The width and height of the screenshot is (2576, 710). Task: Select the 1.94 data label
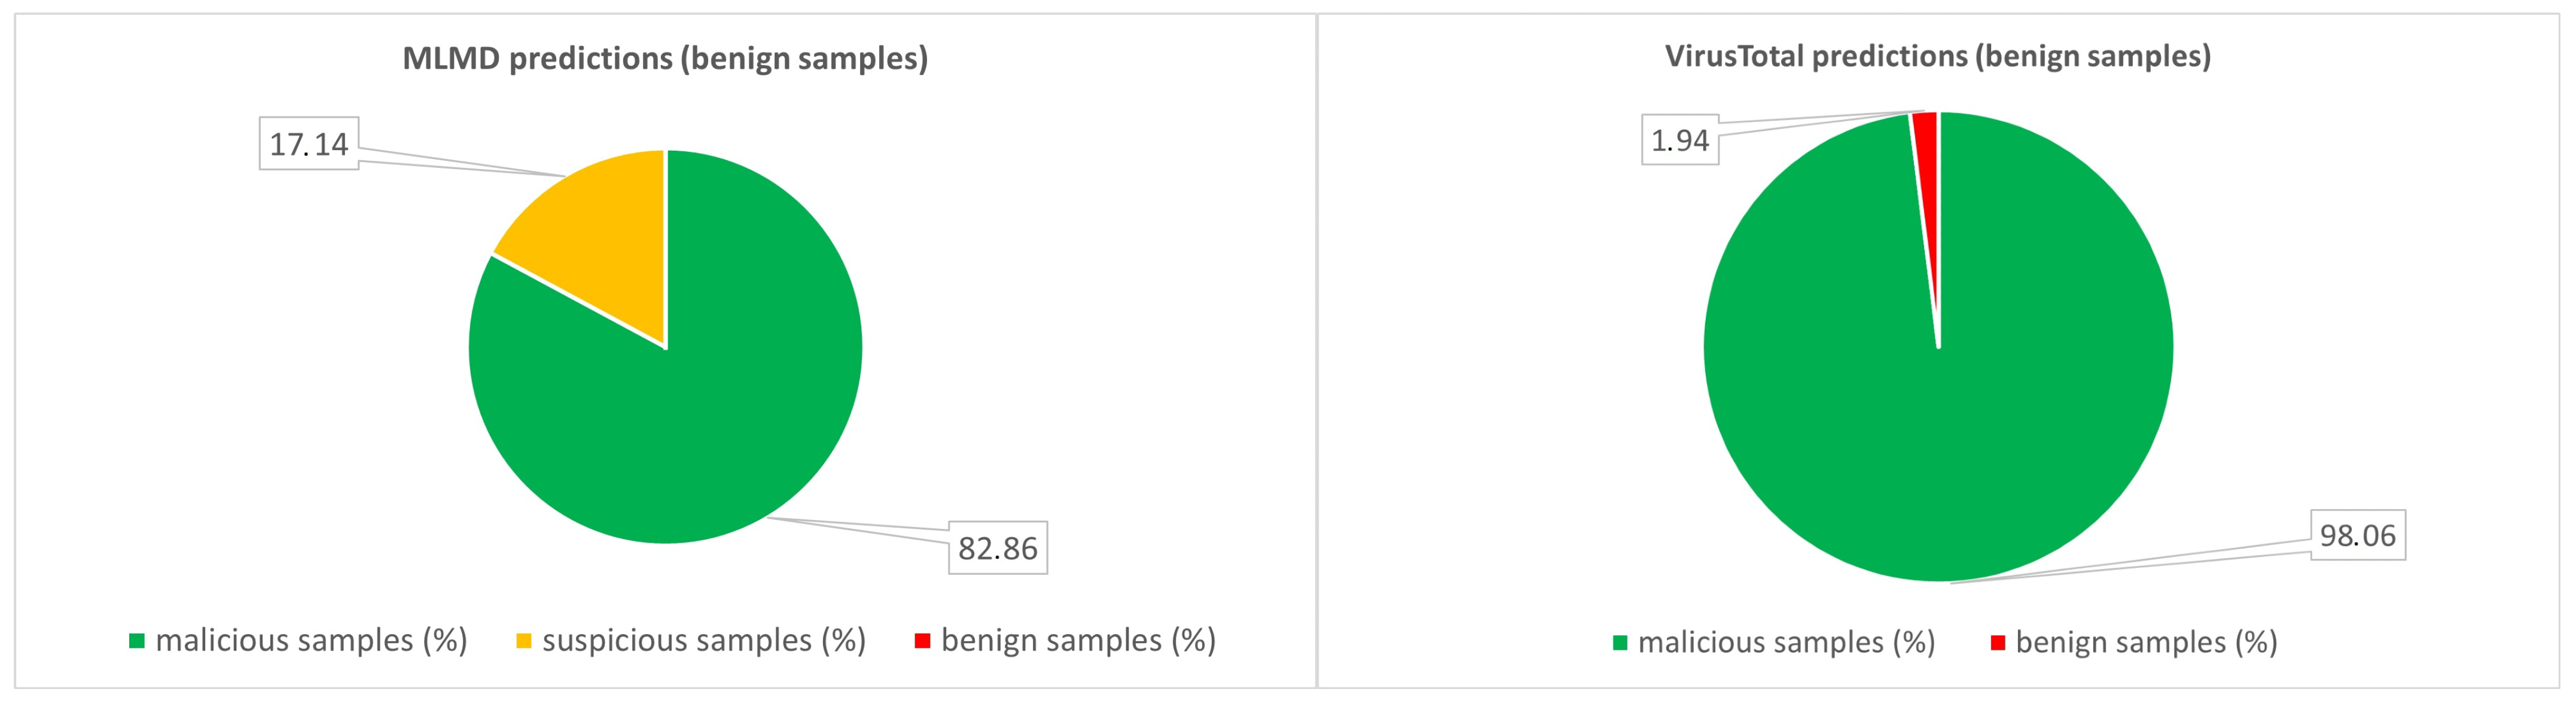1679,141
